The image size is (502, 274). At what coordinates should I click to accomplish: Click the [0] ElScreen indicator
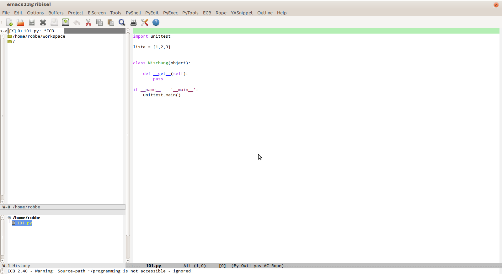[x=222, y=266]
